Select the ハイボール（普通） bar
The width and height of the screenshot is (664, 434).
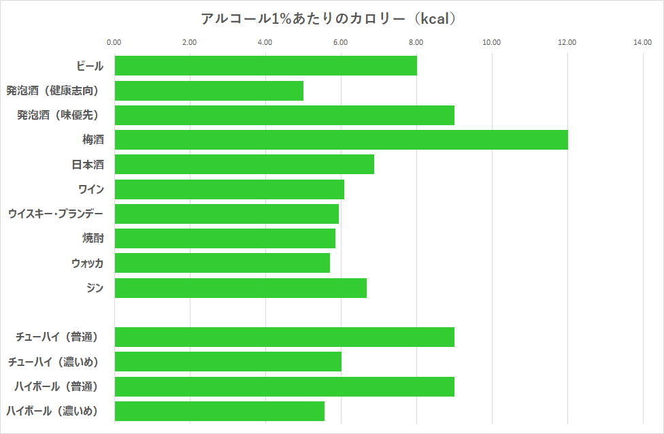[x=284, y=386]
